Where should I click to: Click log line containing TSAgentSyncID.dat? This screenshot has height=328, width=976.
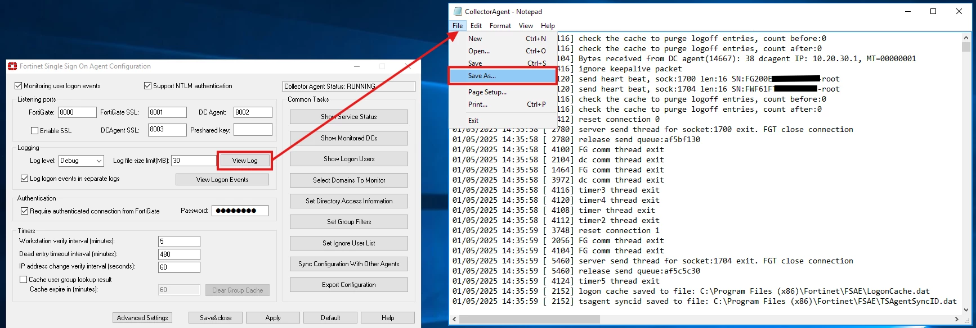coord(705,301)
